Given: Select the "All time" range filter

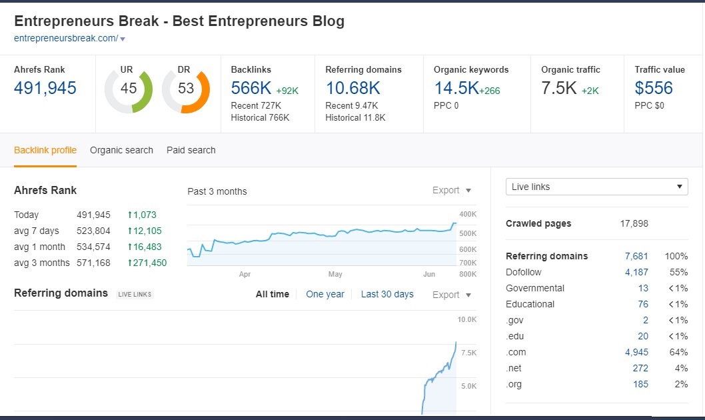Looking at the screenshot, I should tap(272, 294).
